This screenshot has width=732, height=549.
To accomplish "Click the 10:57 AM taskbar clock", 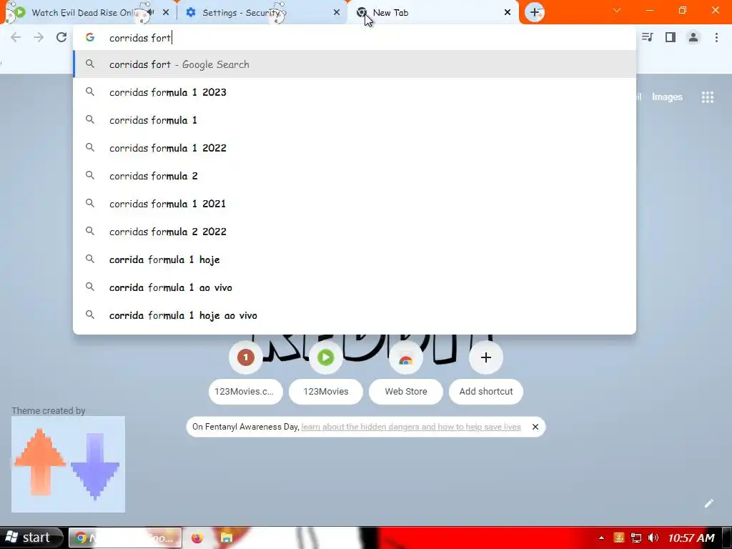I will click(x=691, y=538).
